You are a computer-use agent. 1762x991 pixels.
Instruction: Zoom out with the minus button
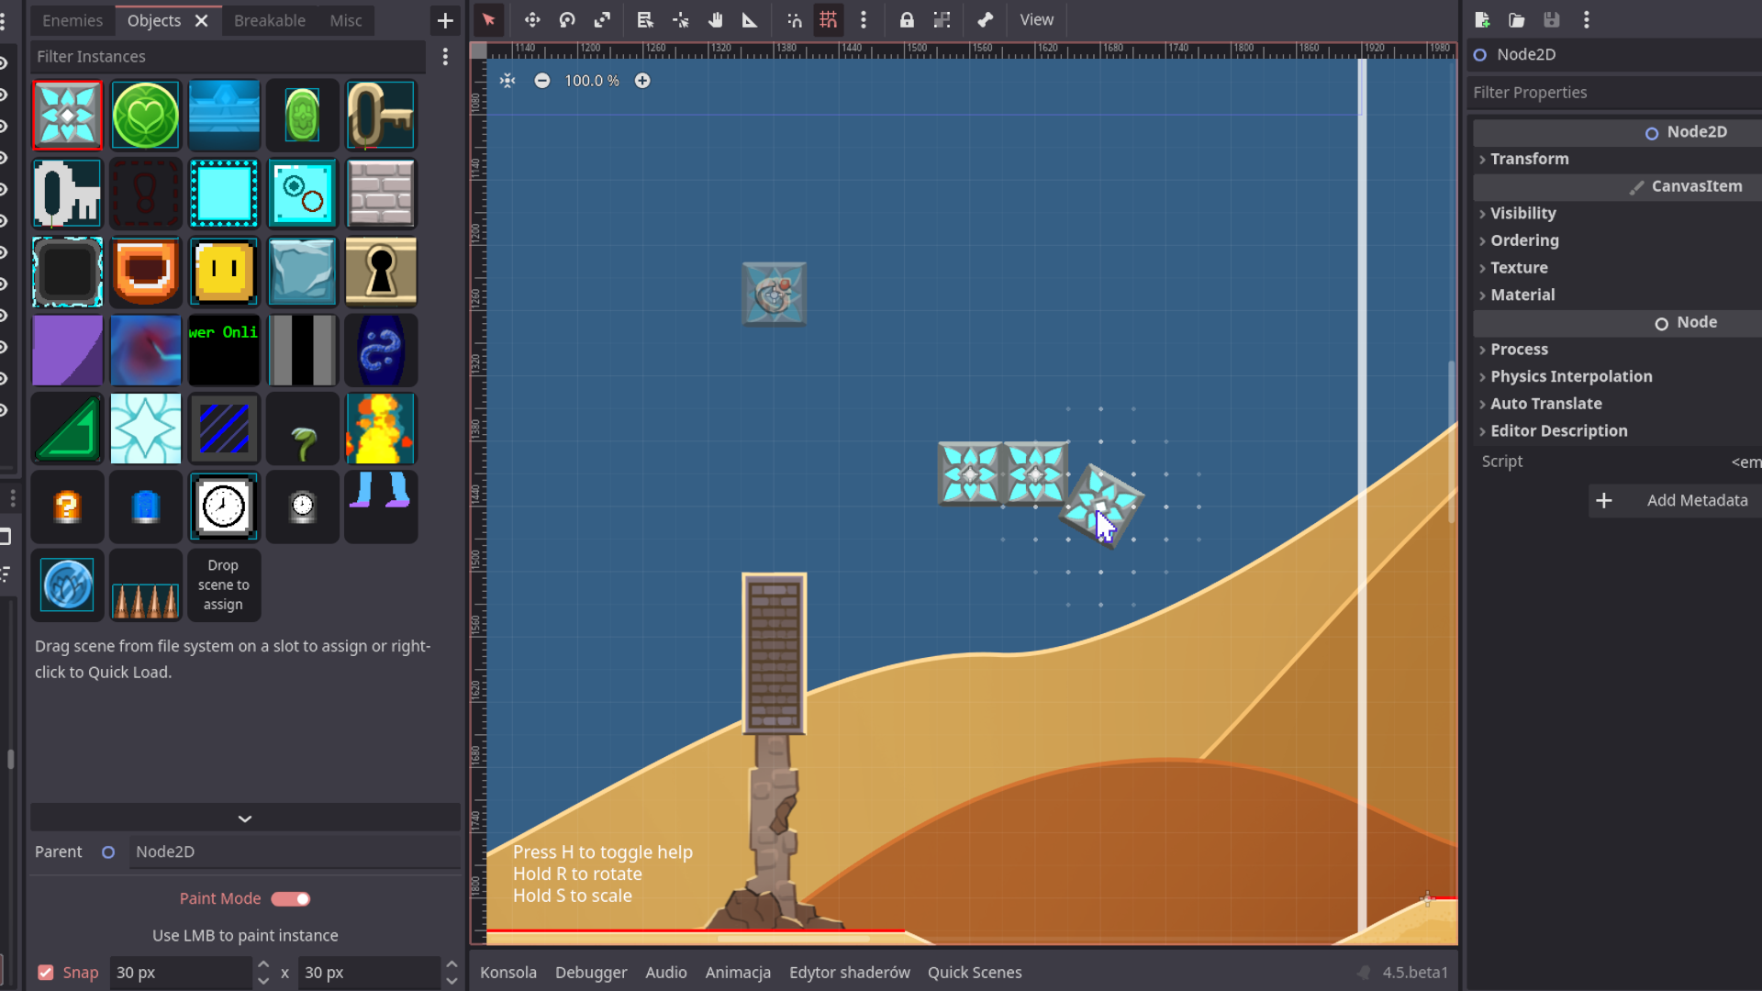(542, 81)
